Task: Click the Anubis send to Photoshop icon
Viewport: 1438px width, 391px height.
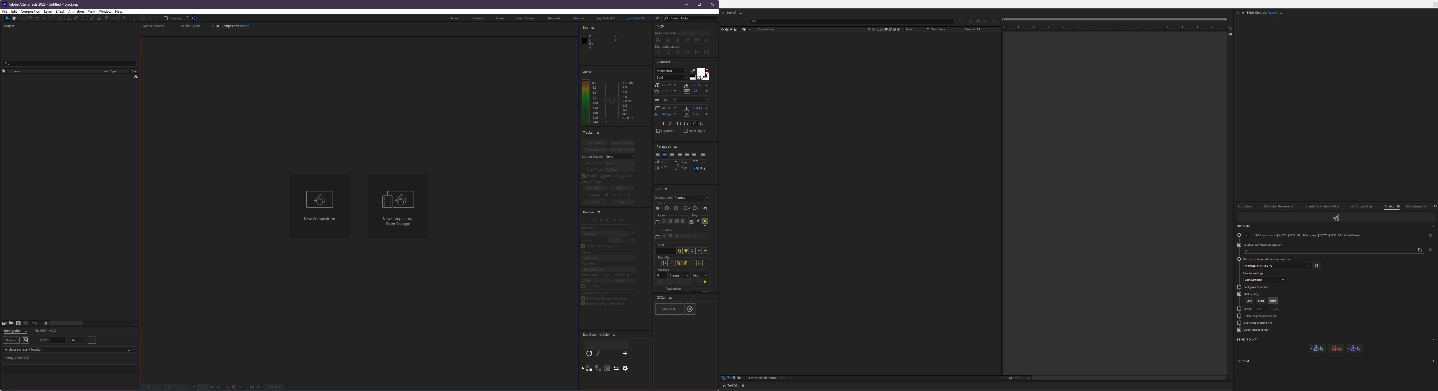Action: (1318, 349)
